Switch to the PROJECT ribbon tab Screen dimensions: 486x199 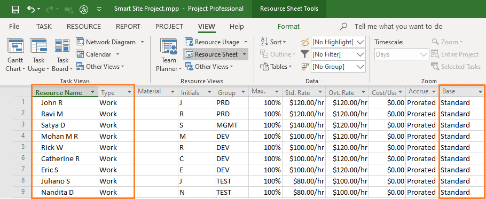click(169, 27)
